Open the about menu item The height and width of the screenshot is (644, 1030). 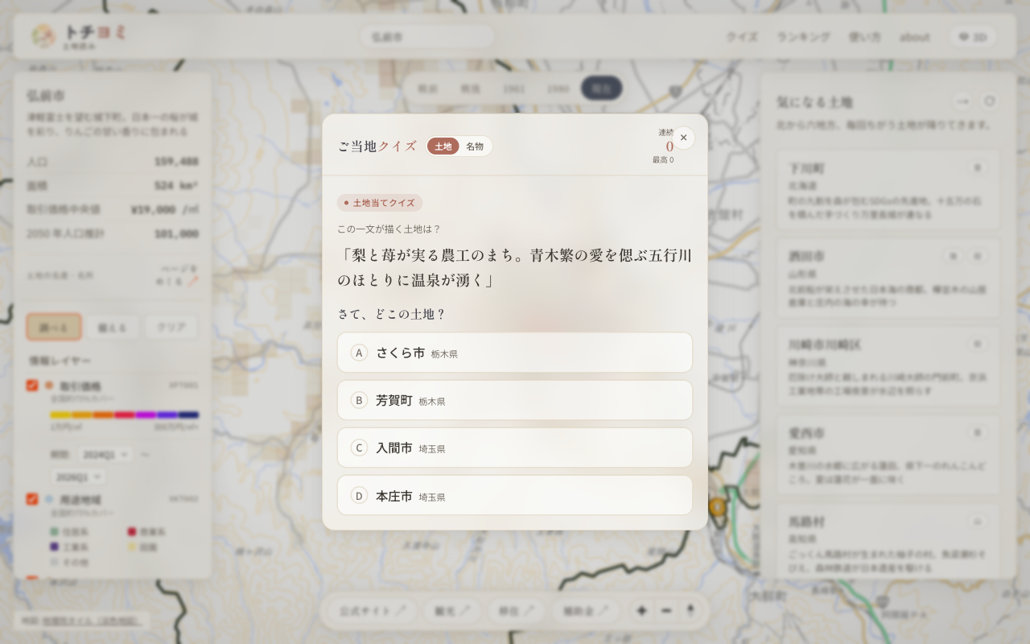[x=914, y=37]
